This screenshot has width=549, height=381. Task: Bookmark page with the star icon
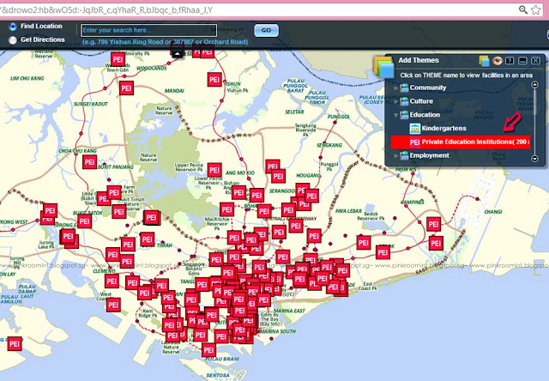(535, 9)
